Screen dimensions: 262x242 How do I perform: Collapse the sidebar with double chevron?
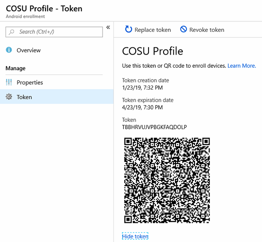pyautogui.click(x=108, y=27)
